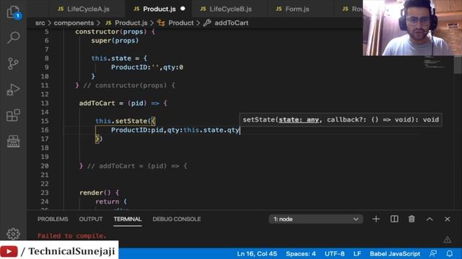
Task: Click 'this.setState({' on line 15
Action: tap(125, 121)
